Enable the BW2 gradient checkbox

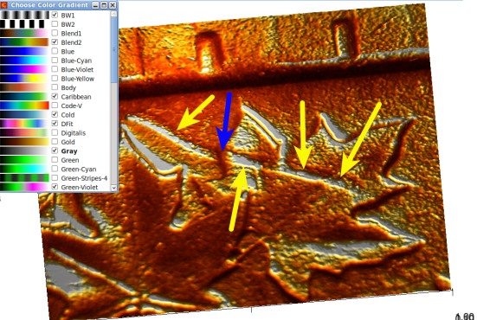click(55, 23)
